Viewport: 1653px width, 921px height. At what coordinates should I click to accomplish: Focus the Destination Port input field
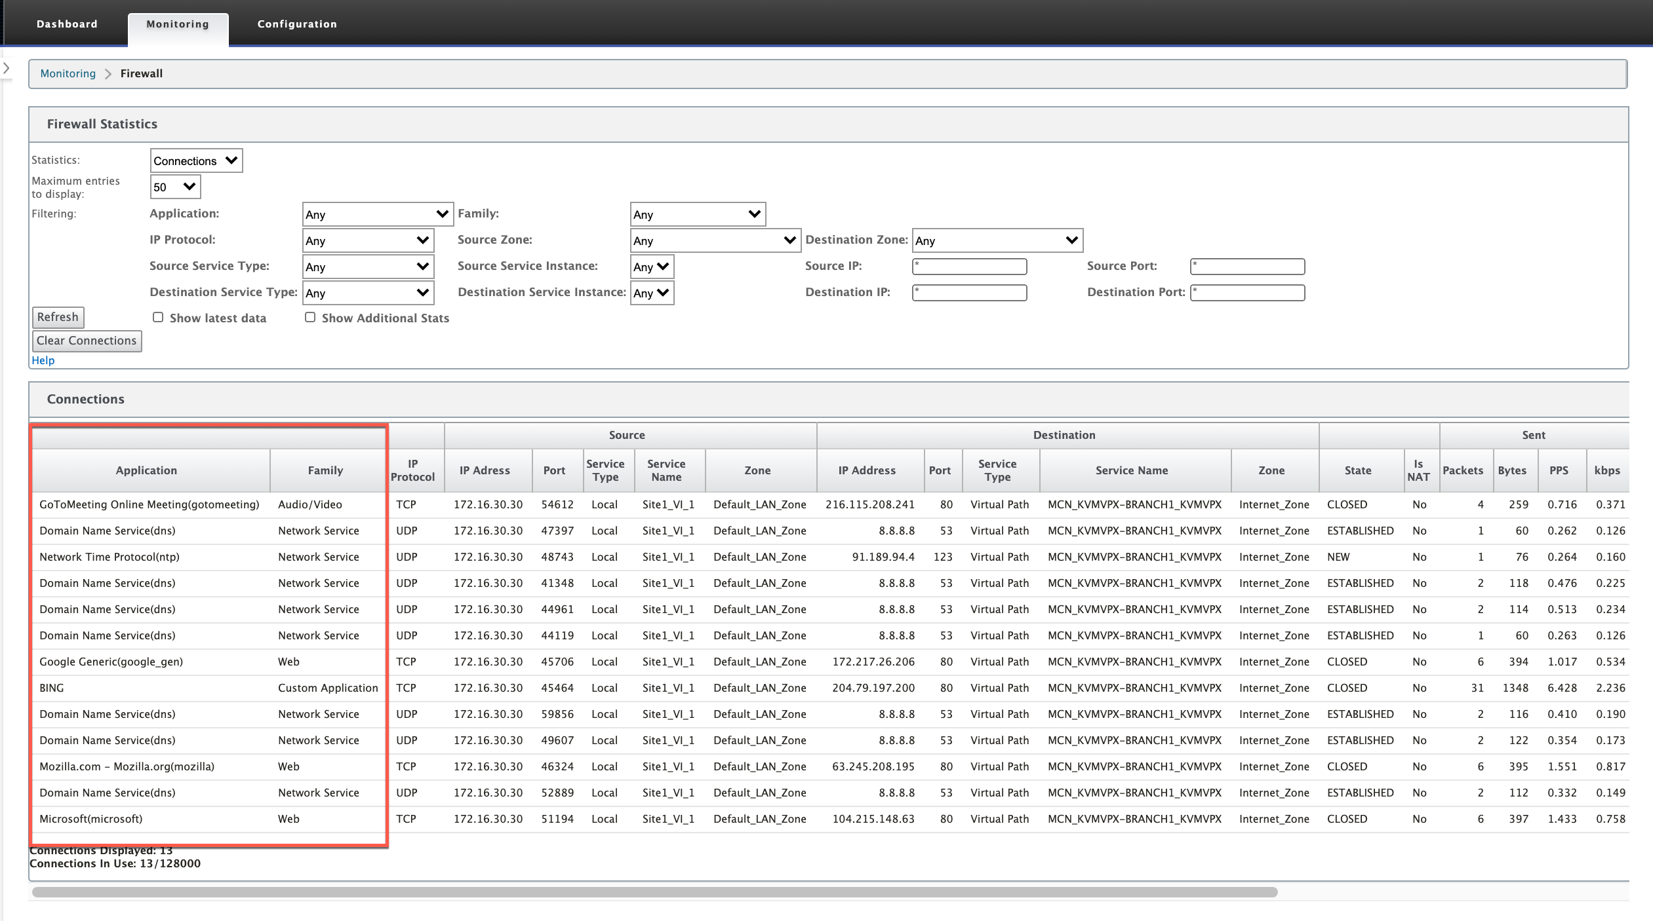1247,292
